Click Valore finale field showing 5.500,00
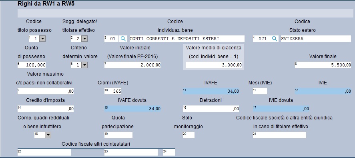This screenshot has height=158, width=355. coord(323,65)
